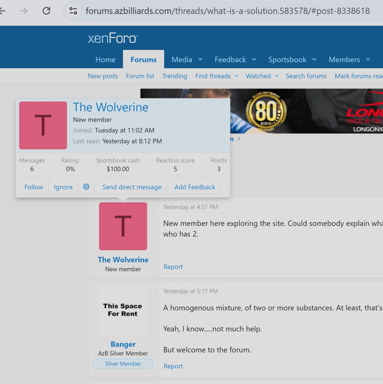Open the Watched dropdown
Image resolution: width=383 pixels, height=384 pixels.
(x=276, y=76)
